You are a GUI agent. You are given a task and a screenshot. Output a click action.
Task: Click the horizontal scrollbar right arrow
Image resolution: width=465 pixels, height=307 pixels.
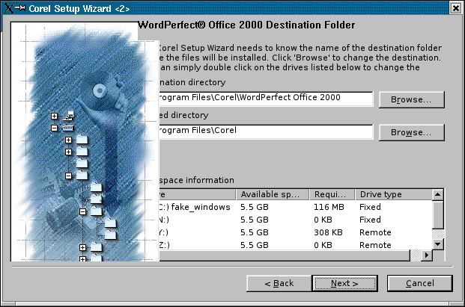pos(427,255)
